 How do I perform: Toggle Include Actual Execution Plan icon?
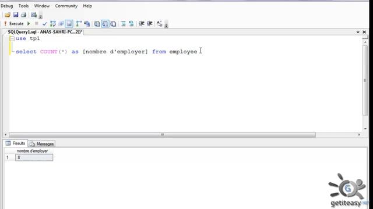pos(79,24)
